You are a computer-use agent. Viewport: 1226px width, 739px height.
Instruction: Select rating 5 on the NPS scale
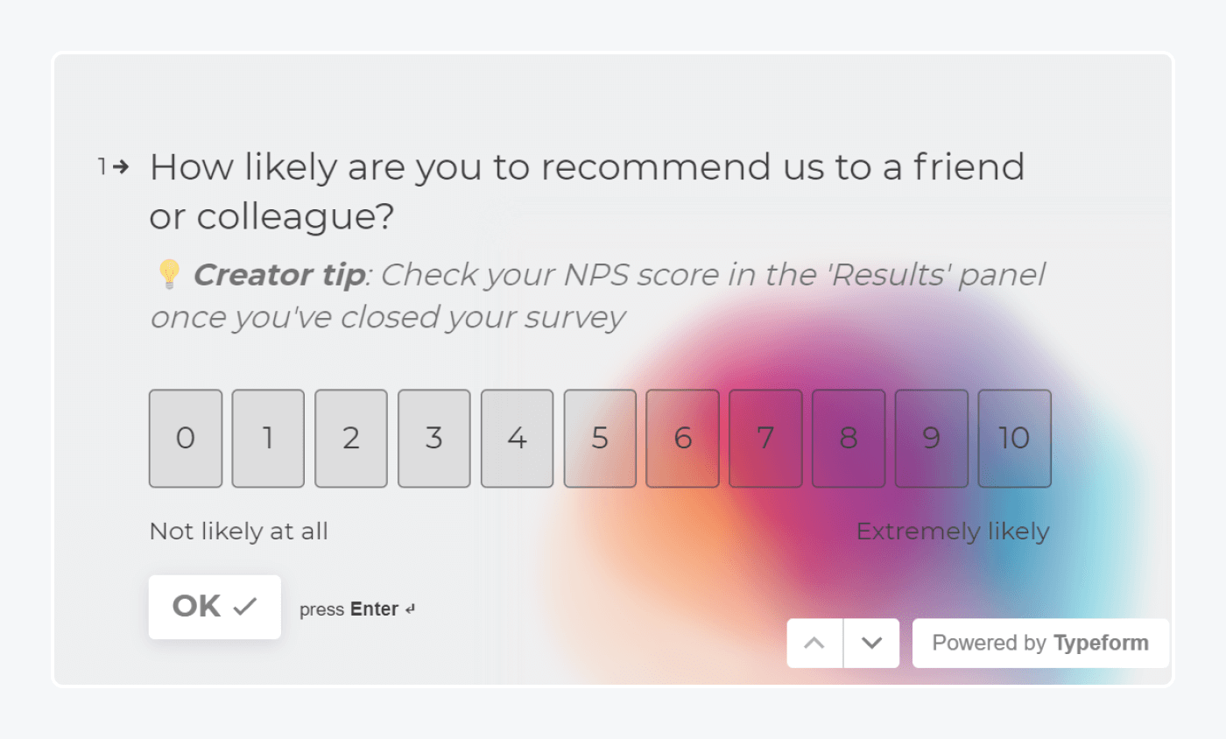pos(600,438)
